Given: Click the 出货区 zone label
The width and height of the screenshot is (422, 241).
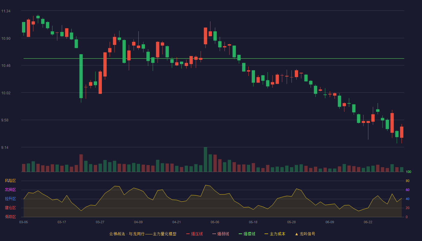Looking at the screenshot, I should coord(10,190).
